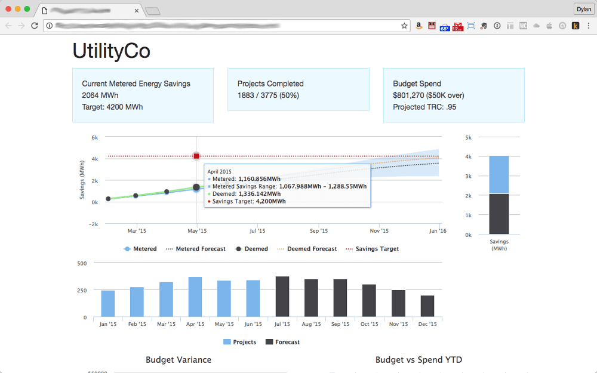The image size is (597, 373).
Task: Click the address bar URL field
Action: coord(227,26)
